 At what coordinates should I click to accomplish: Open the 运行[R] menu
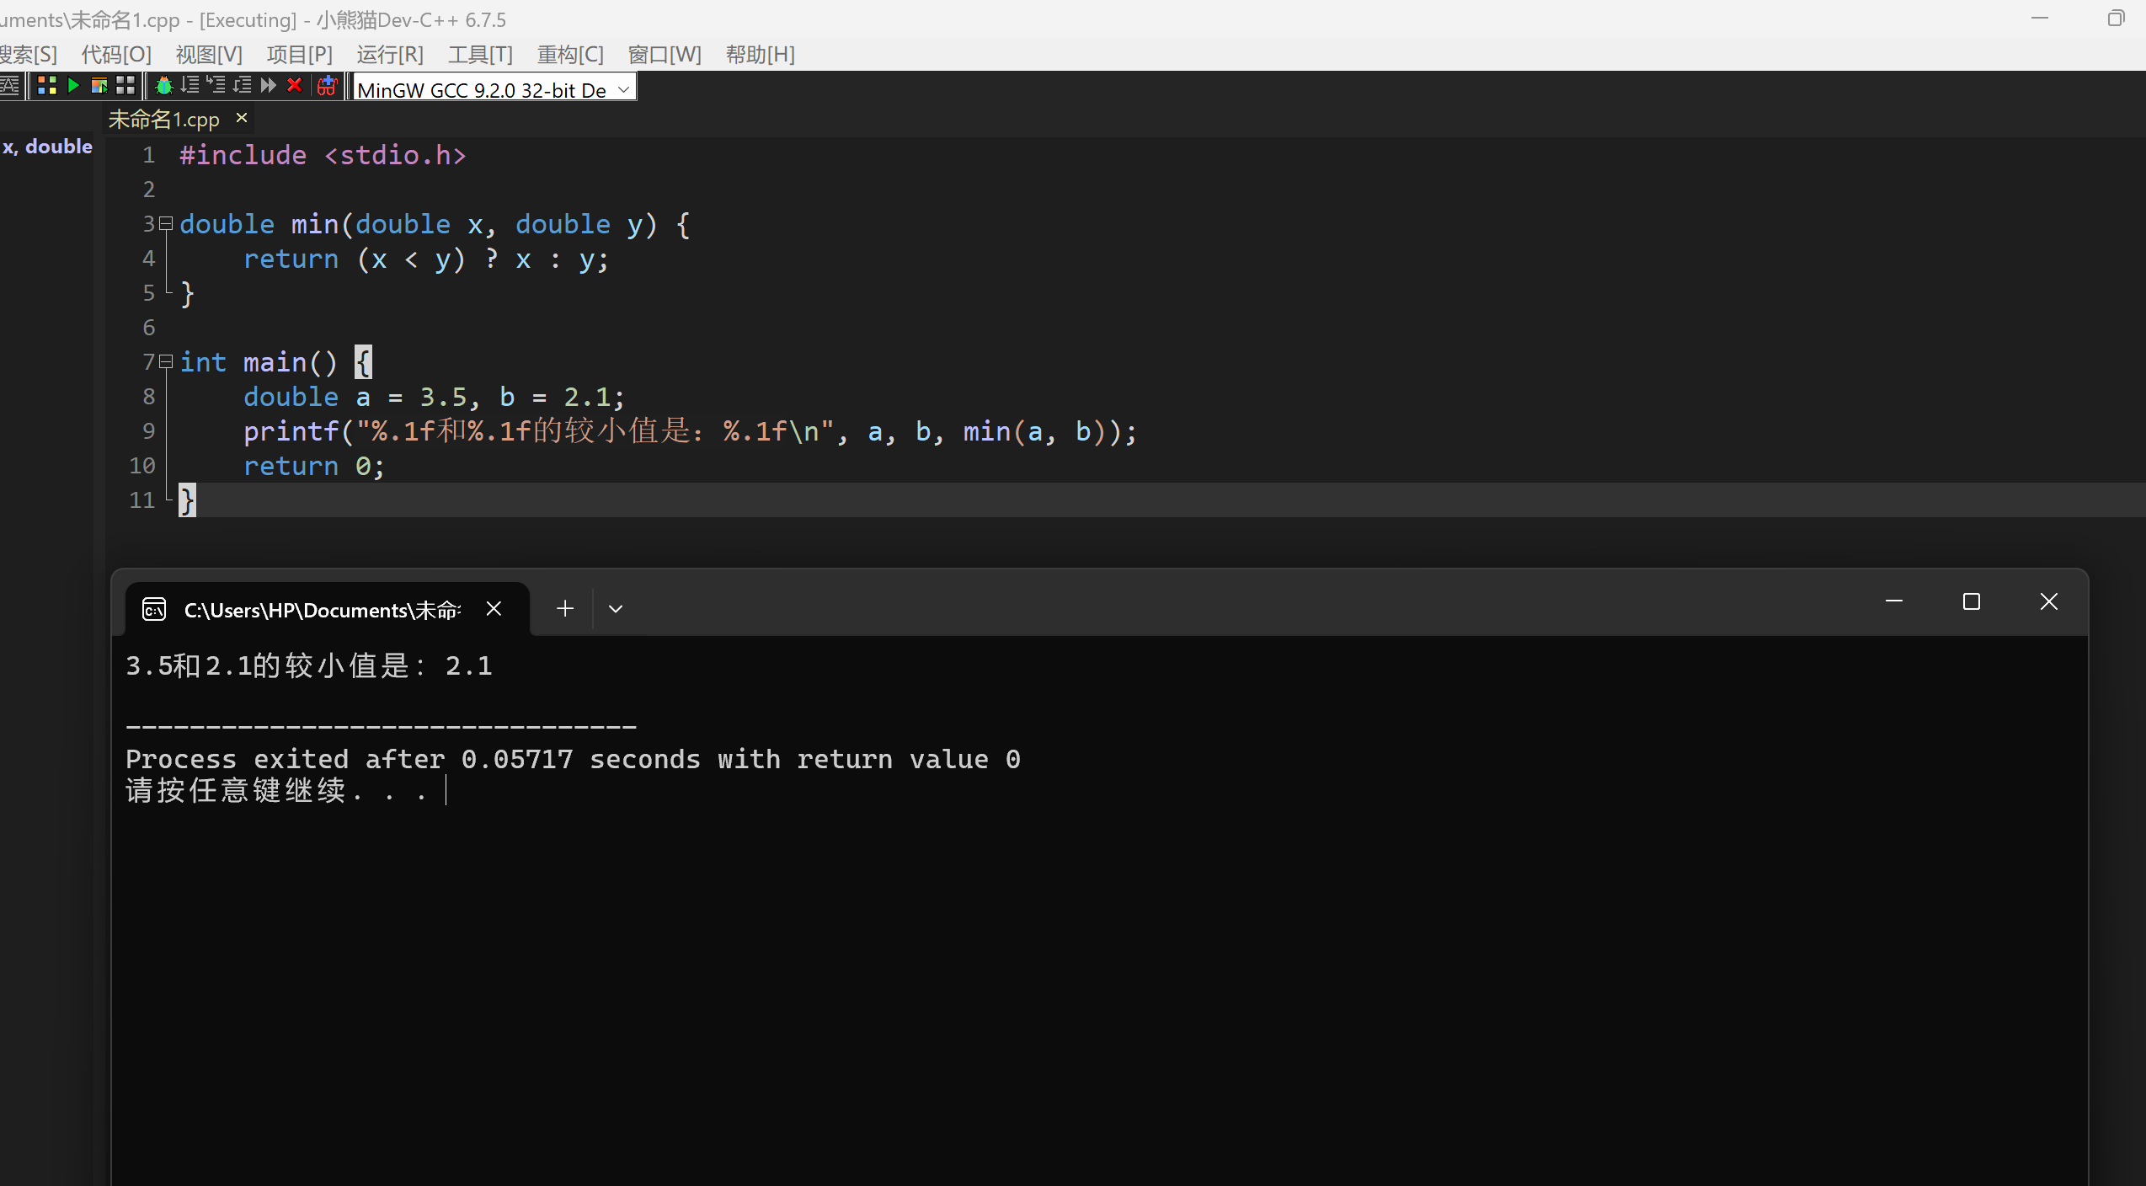[x=390, y=55]
